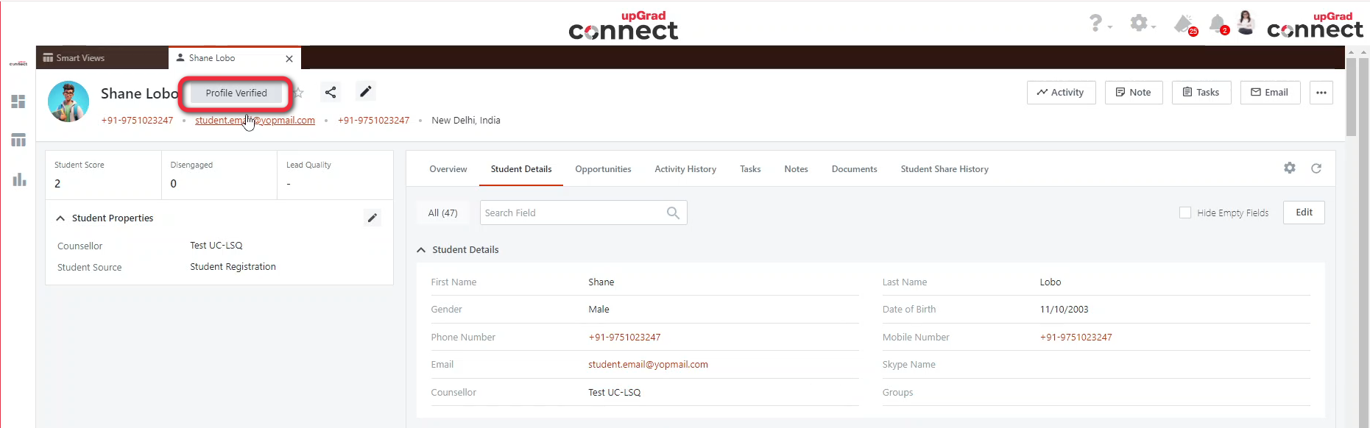Open the dashboard icon in left sidebar

coord(18,101)
